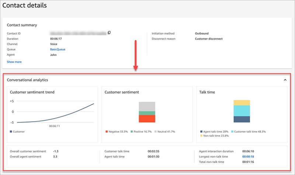
Task: Click the Customer legend marker under trend chart
Action: click(11, 132)
